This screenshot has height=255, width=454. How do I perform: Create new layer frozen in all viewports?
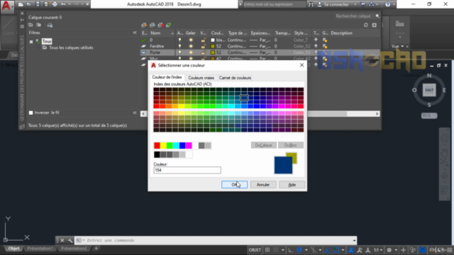pyautogui.click(x=153, y=25)
